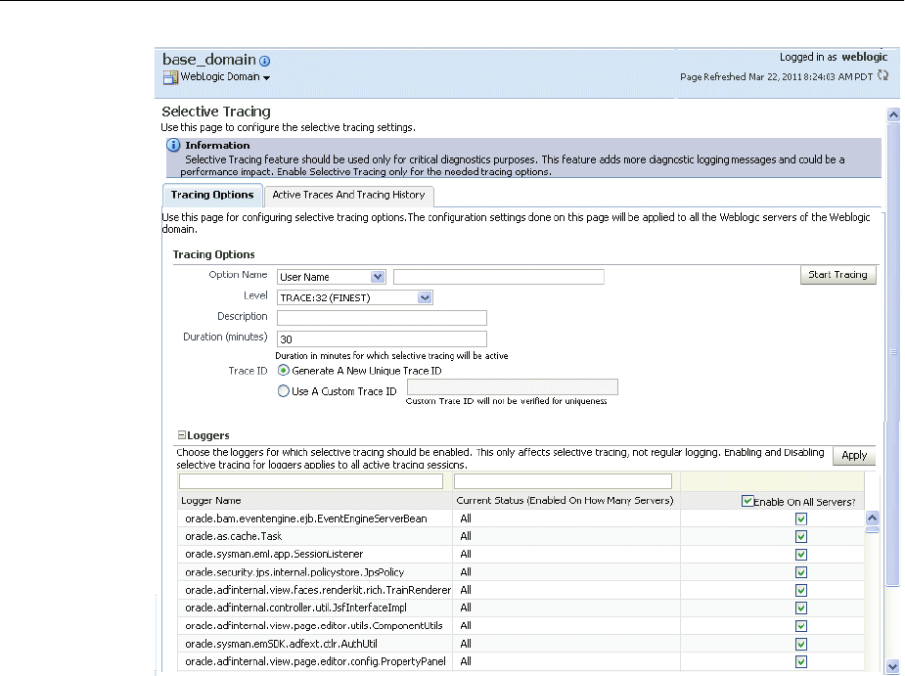The width and height of the screenshot is (905, 676).
Task: Click the page scrollbar down arrow
Action: coord(892,664)
